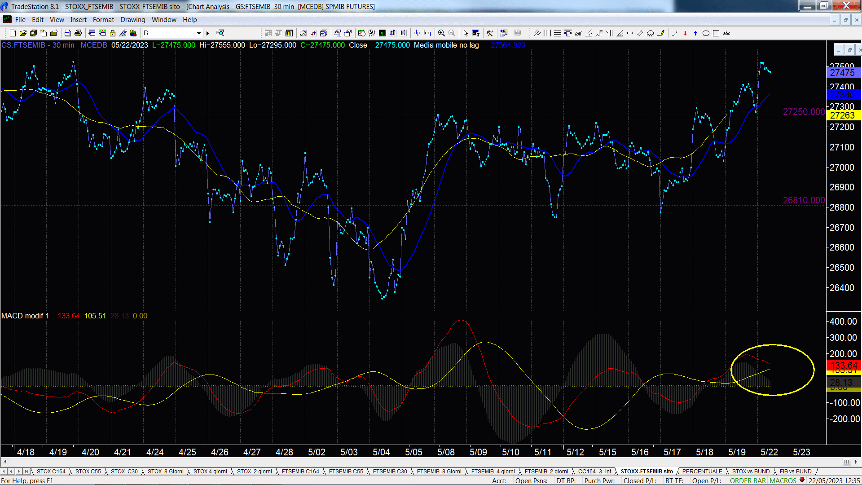The width and height of the screenshot is (862, 485).
Task: Open the Insert menu
Action: (78, 20)
